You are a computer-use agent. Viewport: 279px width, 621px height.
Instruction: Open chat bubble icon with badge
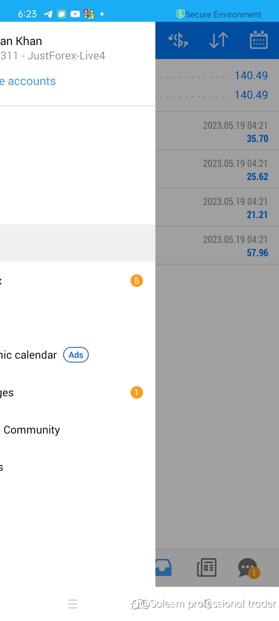(x=248, y=568)
